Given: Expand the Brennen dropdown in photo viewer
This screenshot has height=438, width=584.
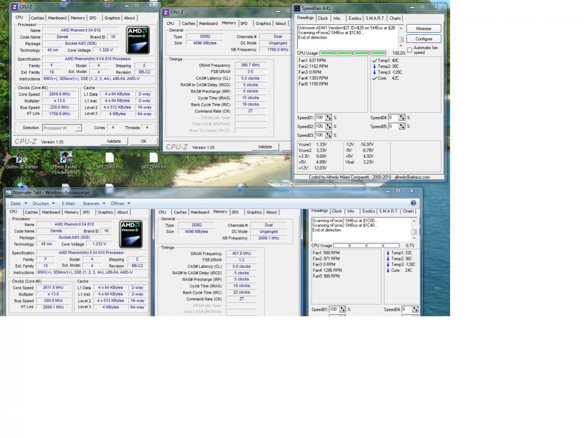Looking at the screenshot, I should [x=104, y=203].
